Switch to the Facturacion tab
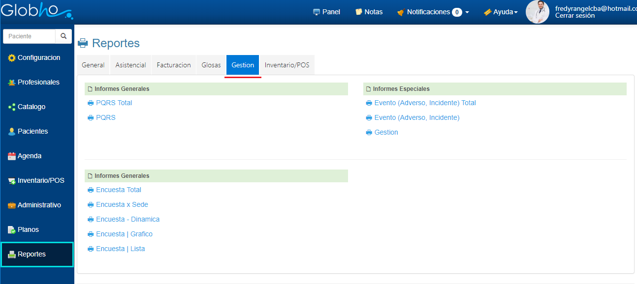The height and width of the screenshot is (284, 637). 174,65
